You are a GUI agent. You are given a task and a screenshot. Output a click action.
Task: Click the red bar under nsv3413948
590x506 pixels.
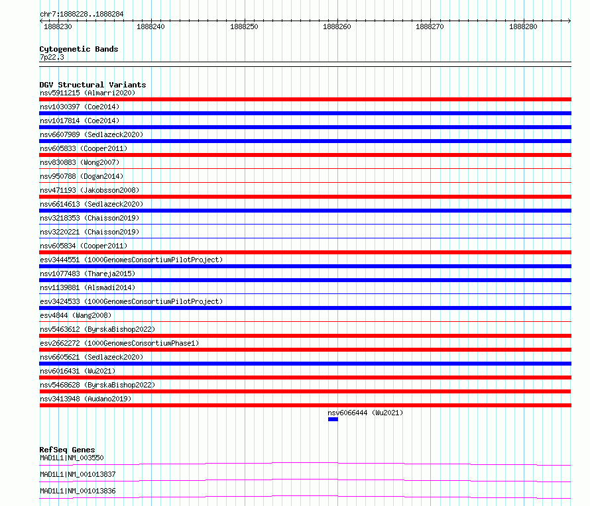(x=305, y=405)
